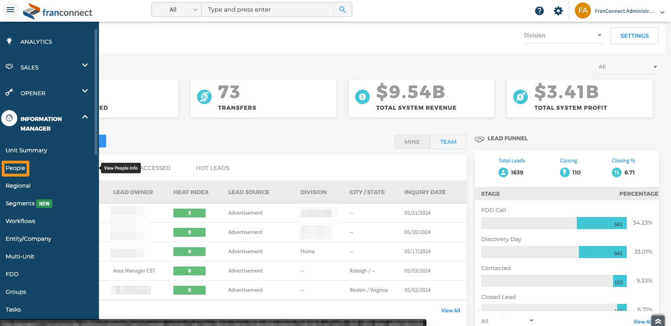Open Workflows in sidebar
The width and height of the screenshot is (671, 326).
(21, 221)
